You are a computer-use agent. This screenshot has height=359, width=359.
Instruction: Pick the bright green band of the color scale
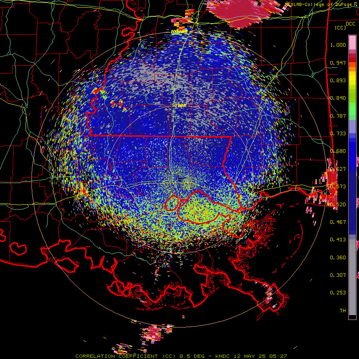pyautogui.click(x=352, y=109)
